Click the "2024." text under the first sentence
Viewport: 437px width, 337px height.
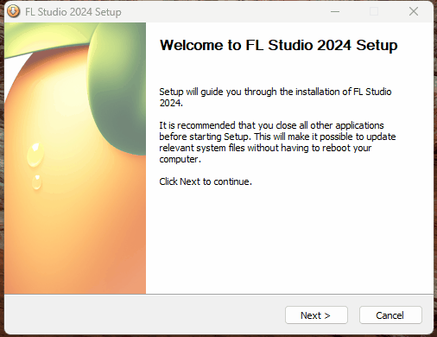point(171,103)
